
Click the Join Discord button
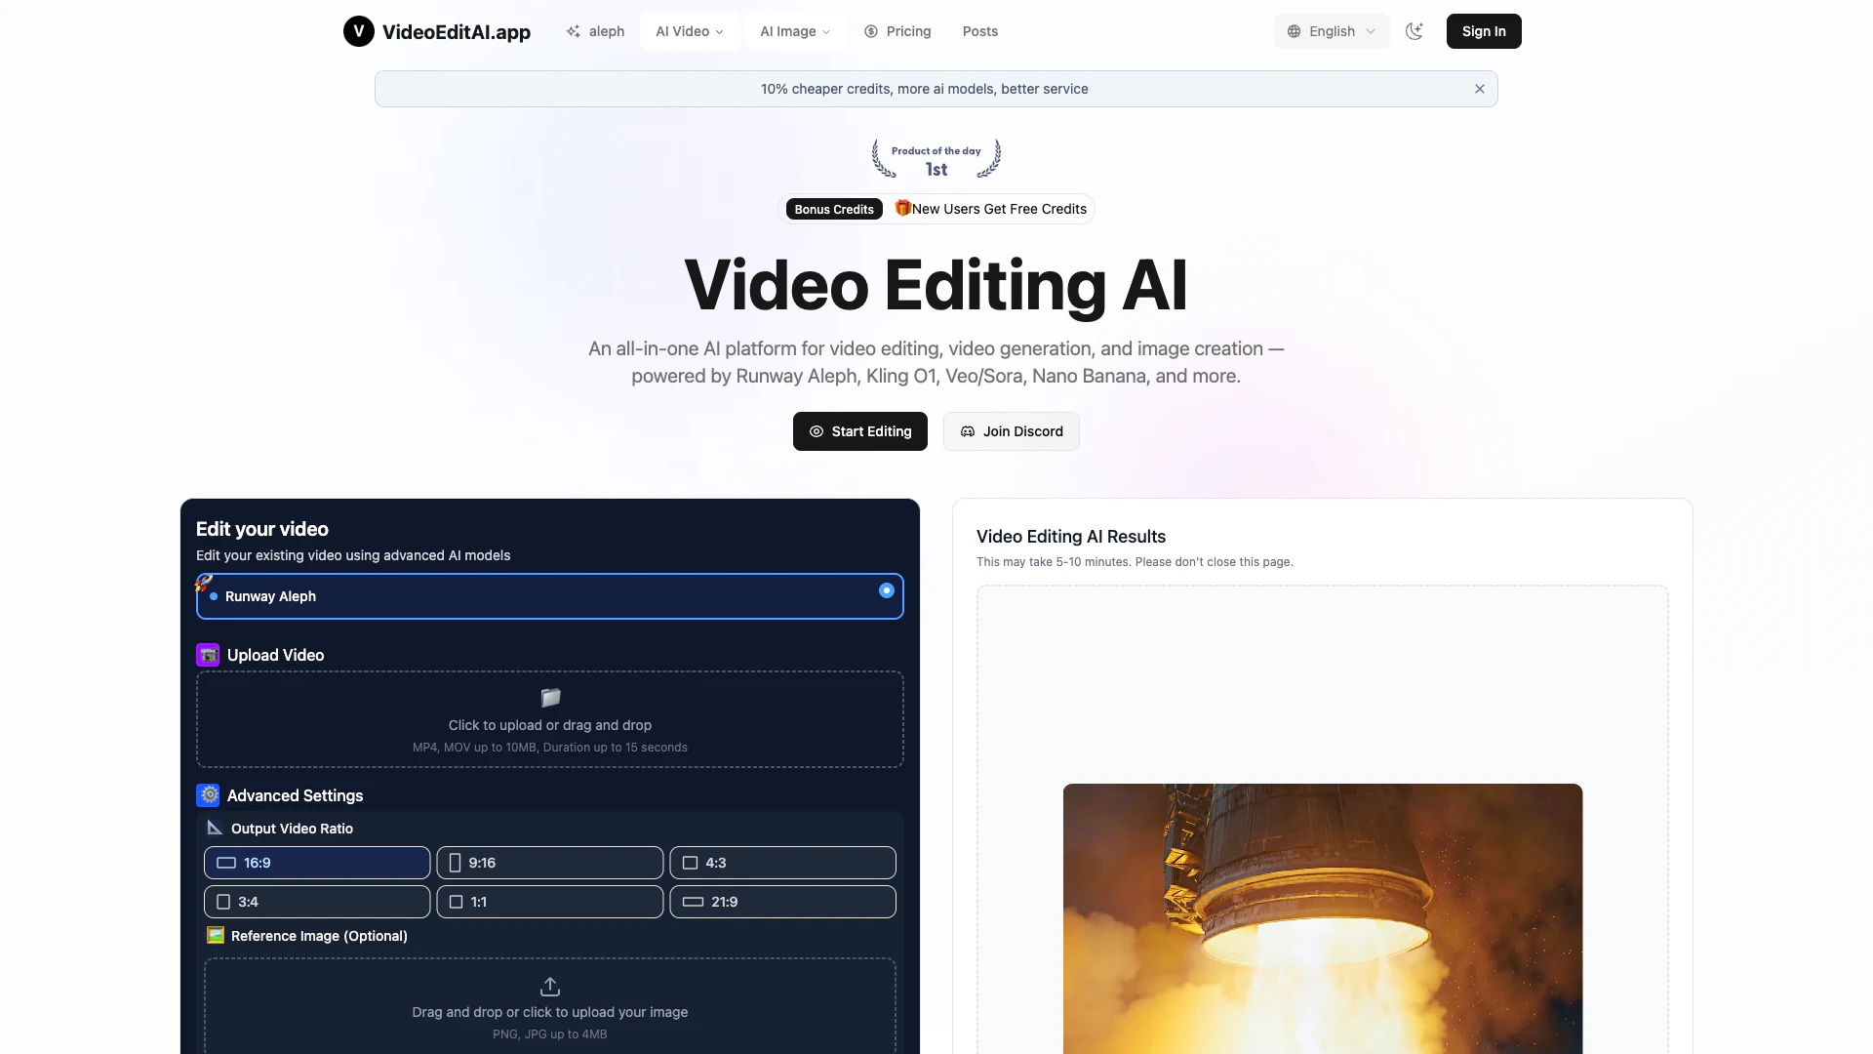(x=1011, y=431)
